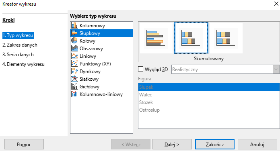Click the Dalej > button
This screenshot has height=151, width=280.
[172, 144]
